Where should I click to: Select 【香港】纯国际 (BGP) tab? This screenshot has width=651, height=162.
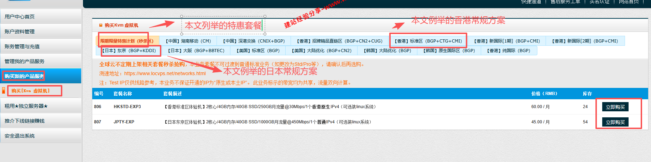[x=509, y=51]
